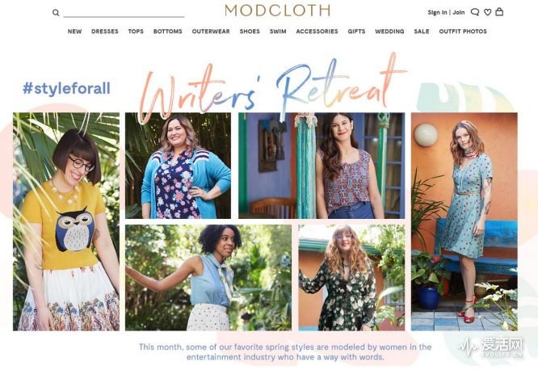The image size is (538, 370).
Task: Select the WEDDING menu item
Action: point(389,32)
